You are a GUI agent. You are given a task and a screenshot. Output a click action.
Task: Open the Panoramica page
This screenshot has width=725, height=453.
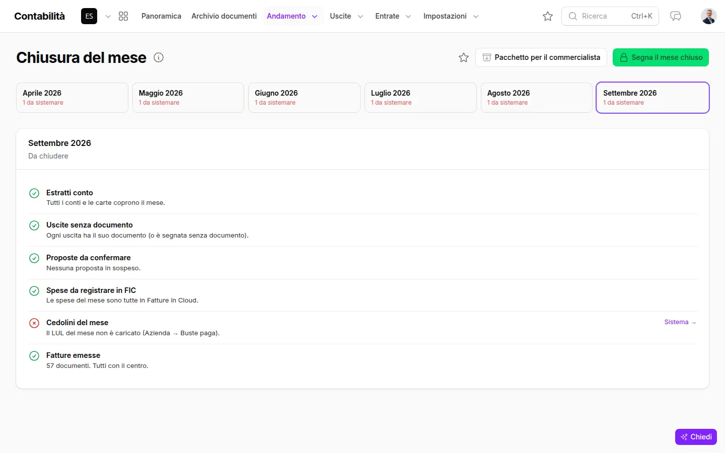click(x=161, y=16)
